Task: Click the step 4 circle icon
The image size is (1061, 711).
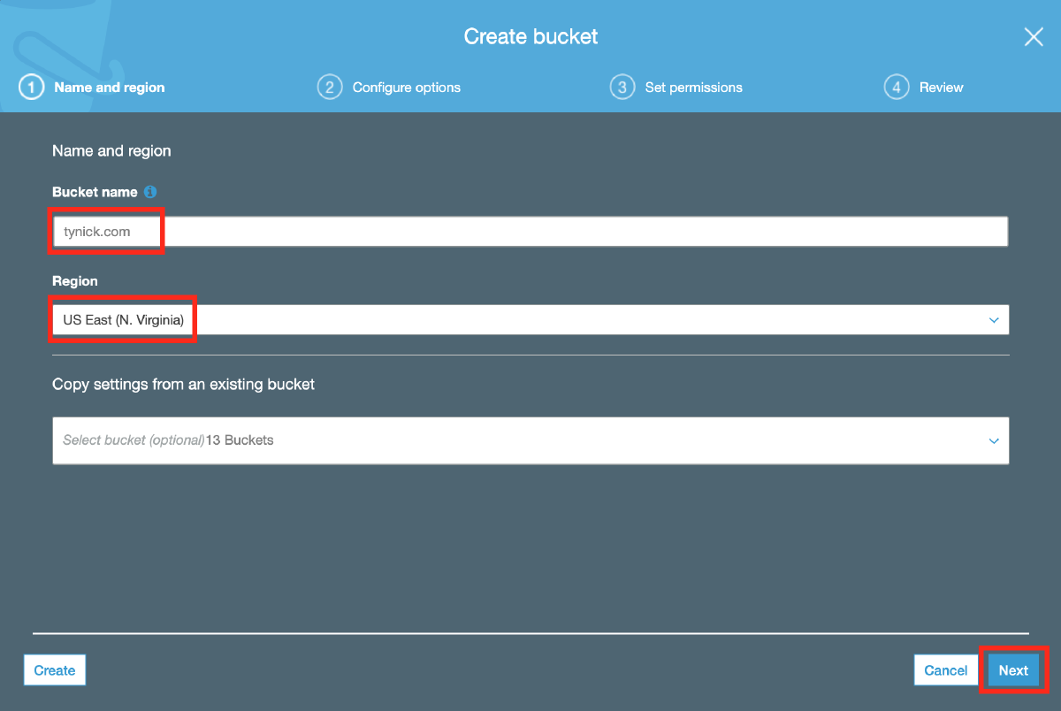Action: pos(897,88)
